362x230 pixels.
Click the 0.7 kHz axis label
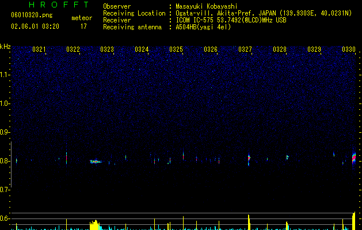pyautogui.click(x=5, y=190)
